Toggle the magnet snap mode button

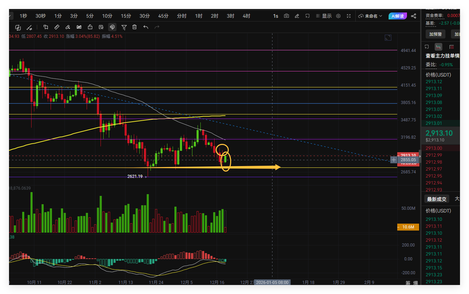[112, 27]
